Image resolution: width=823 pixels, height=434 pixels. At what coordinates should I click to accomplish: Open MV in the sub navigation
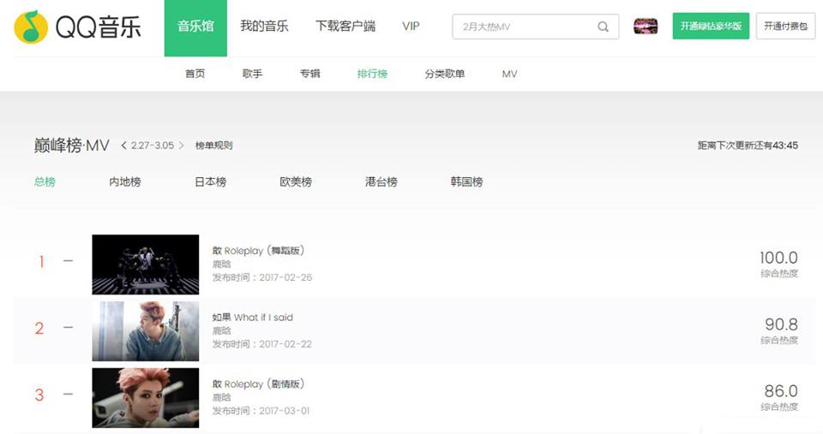point(509,74)
